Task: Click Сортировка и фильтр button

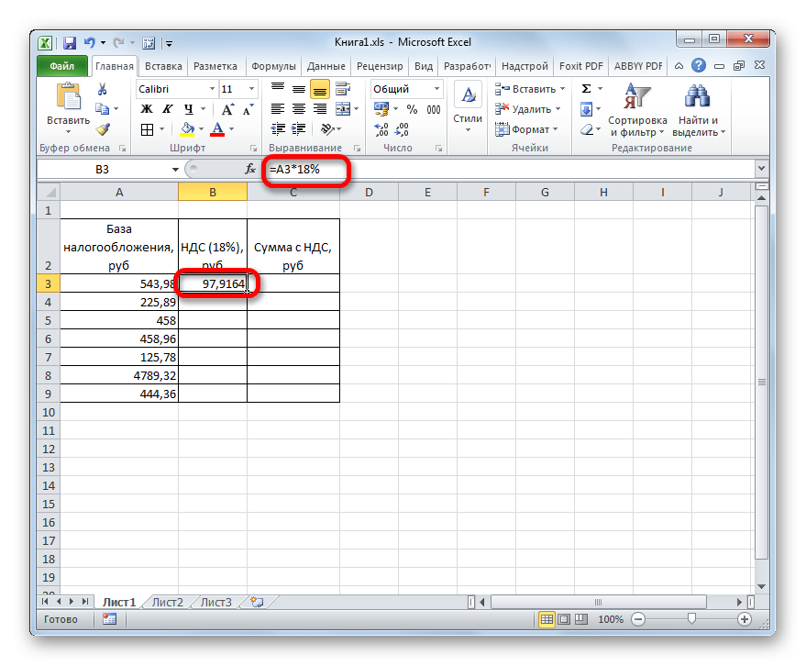Action: 637,110
